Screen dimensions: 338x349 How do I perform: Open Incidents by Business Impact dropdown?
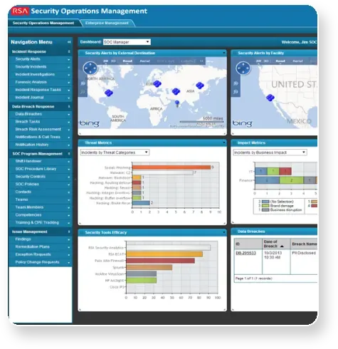(x=270, y=152)
